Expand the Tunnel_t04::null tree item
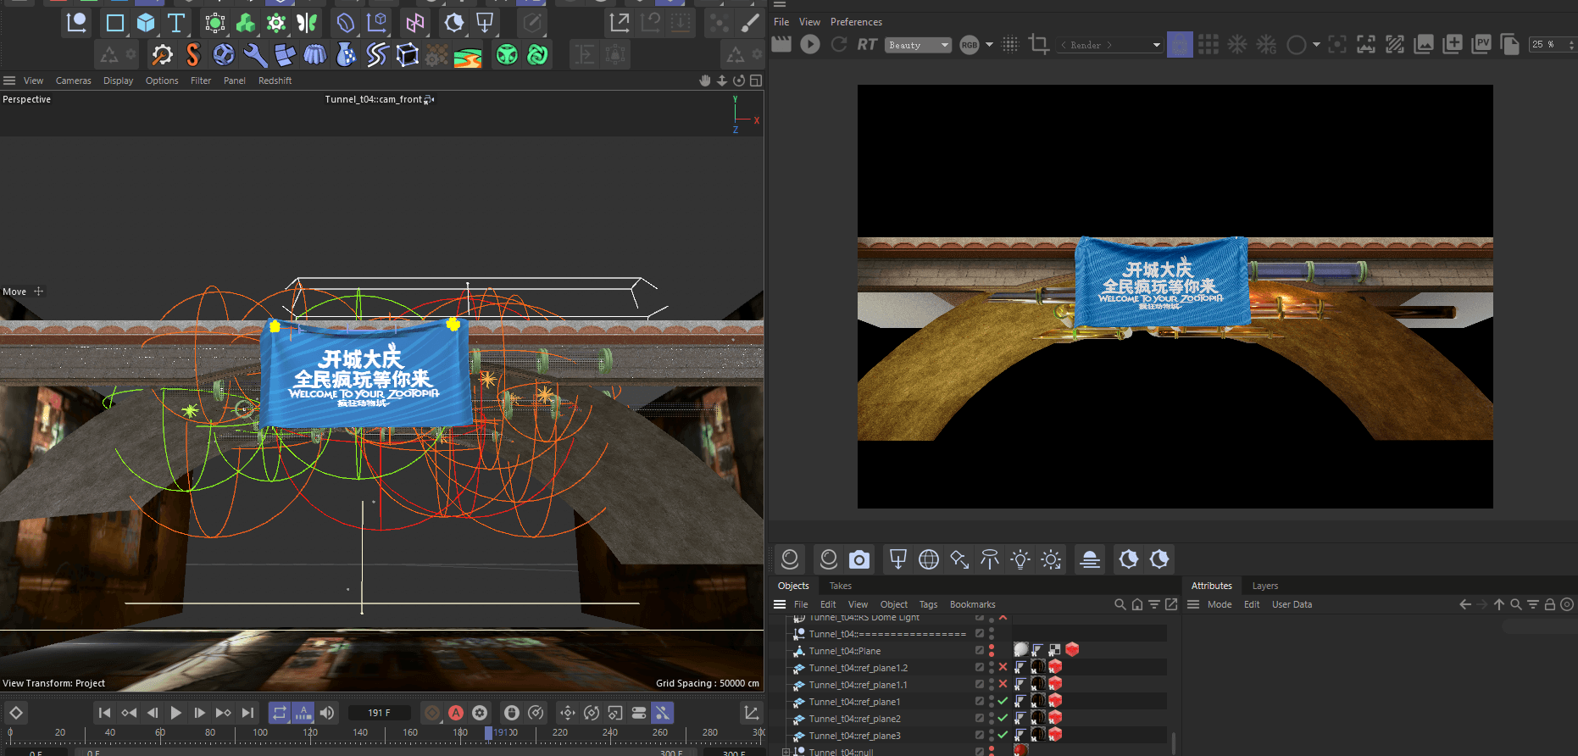1578x756 pixels. tap(786, 752)
